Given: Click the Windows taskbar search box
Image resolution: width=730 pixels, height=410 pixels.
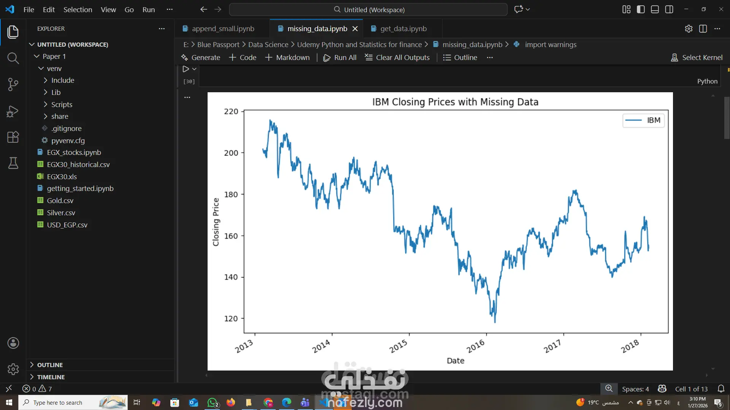Looking at the screenshot, I should [73, 402].
